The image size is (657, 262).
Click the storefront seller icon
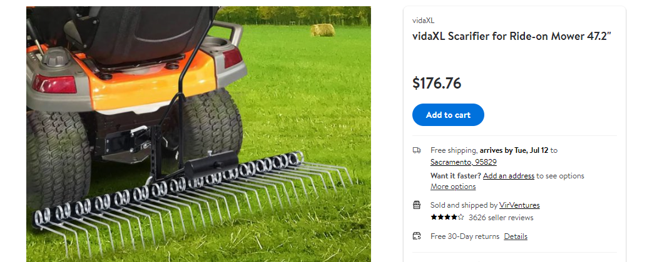(x=417, y=205)
